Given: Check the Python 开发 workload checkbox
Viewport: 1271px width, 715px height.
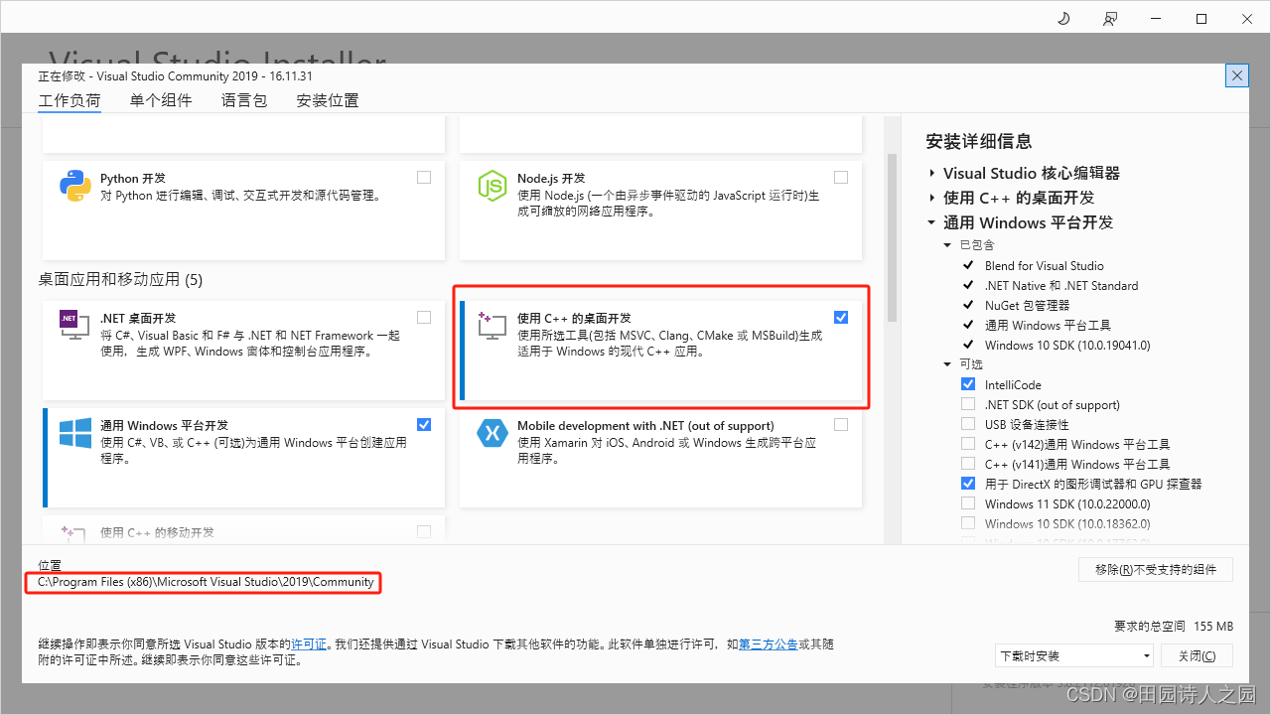Looking at the screenshot, I should point(424,178).
